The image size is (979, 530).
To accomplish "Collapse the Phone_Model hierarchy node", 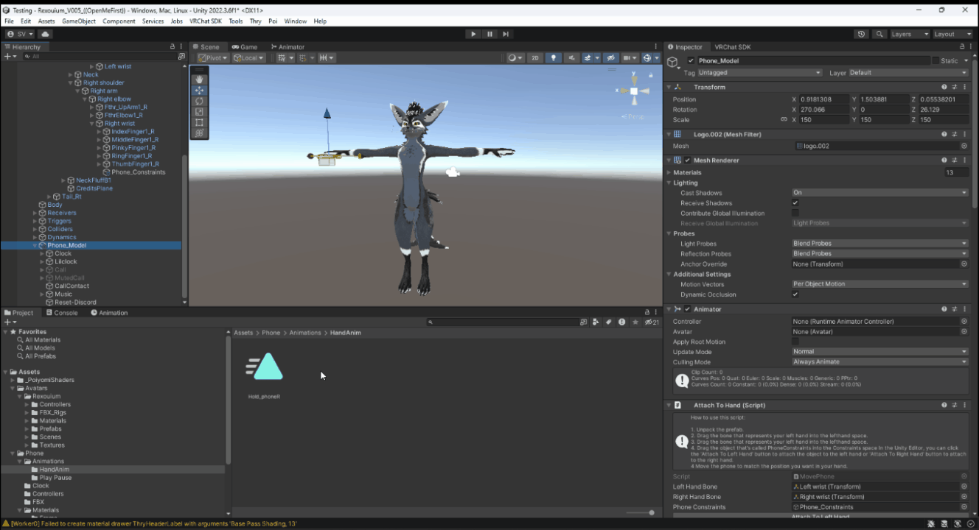I will click(x=35, y=245).
